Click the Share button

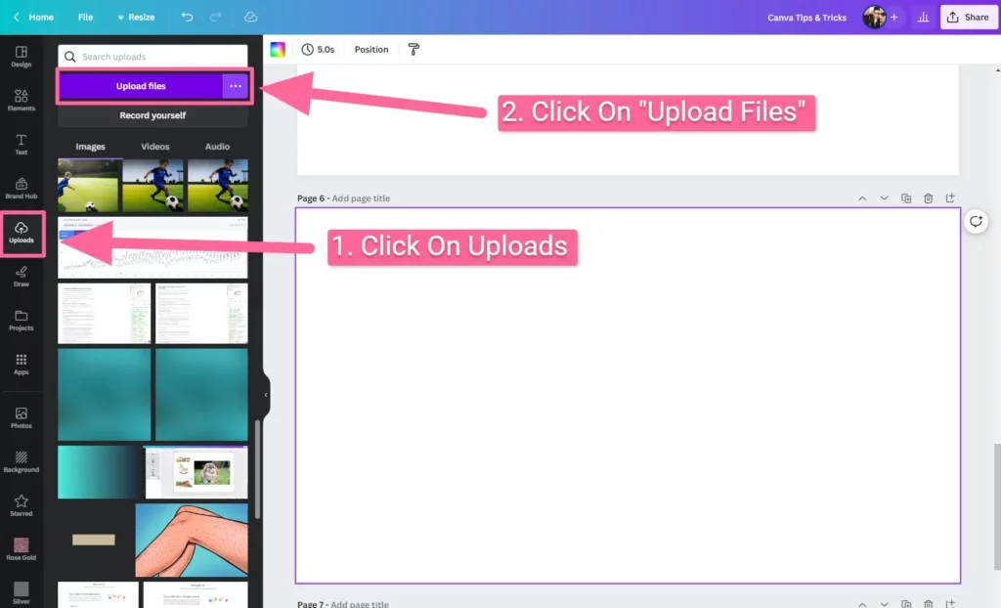[967, 18]
